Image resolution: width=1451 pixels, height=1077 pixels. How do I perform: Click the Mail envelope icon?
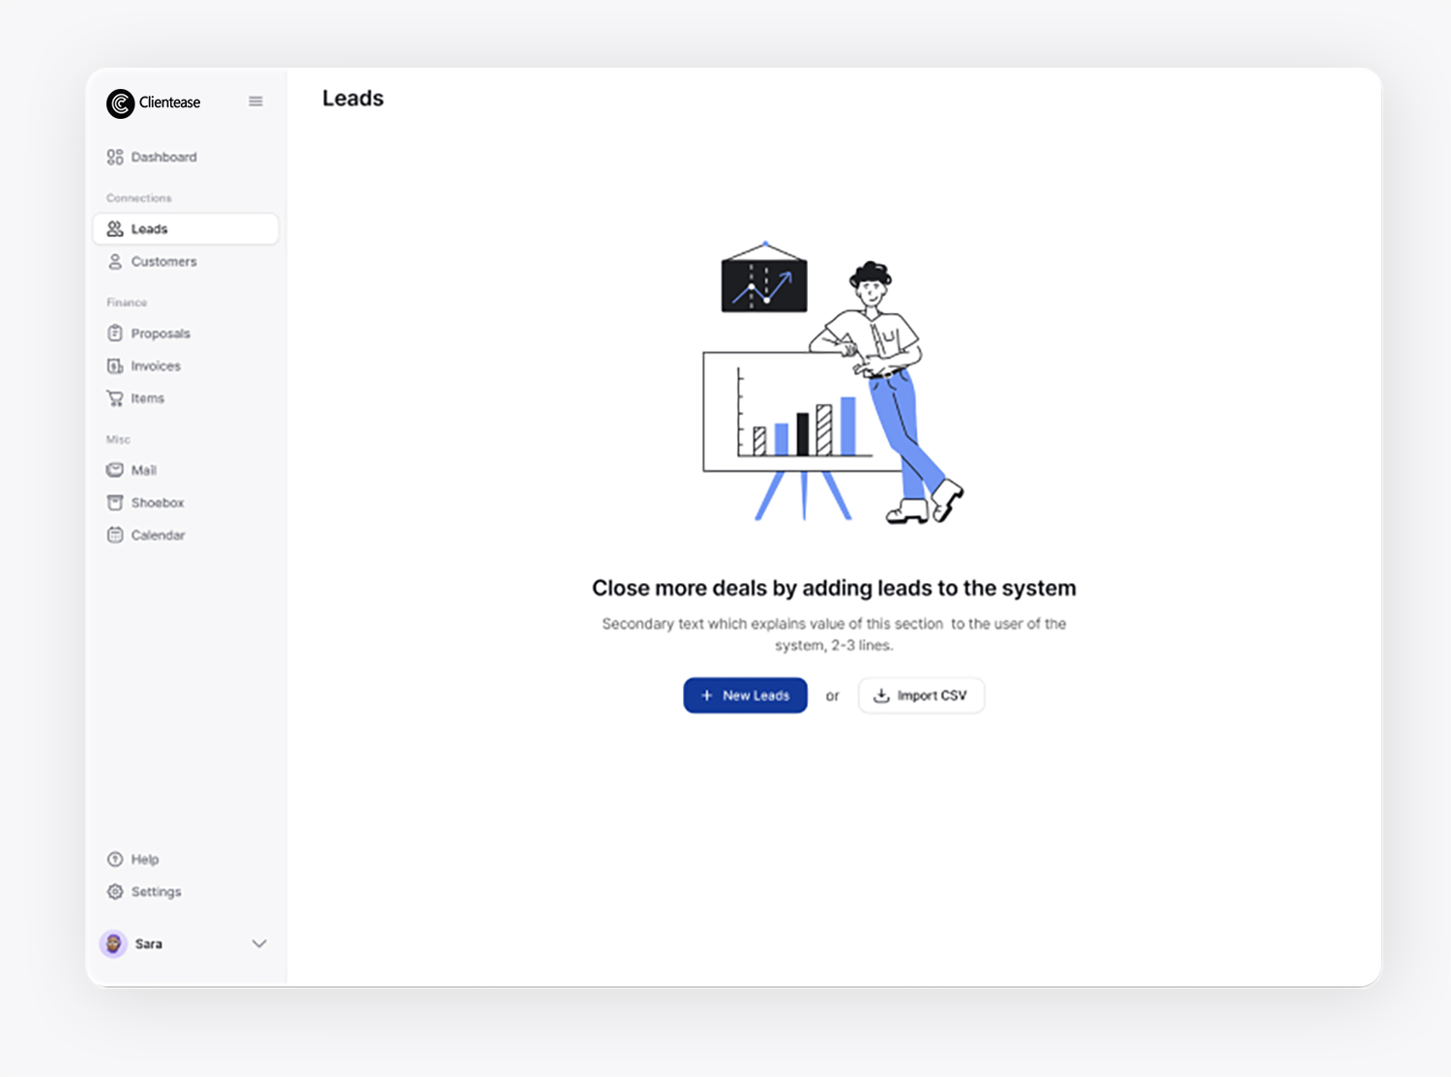coord(115,470)
